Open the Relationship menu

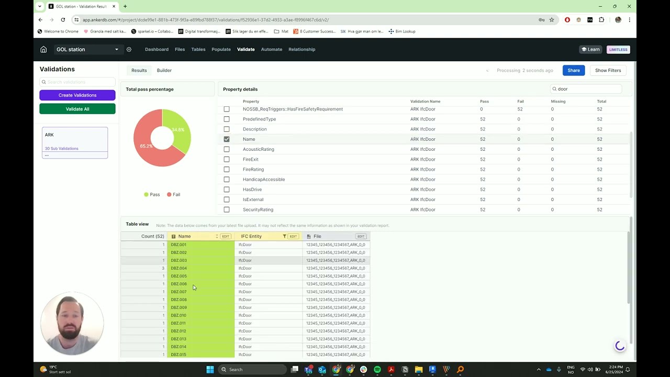(302, 49)
